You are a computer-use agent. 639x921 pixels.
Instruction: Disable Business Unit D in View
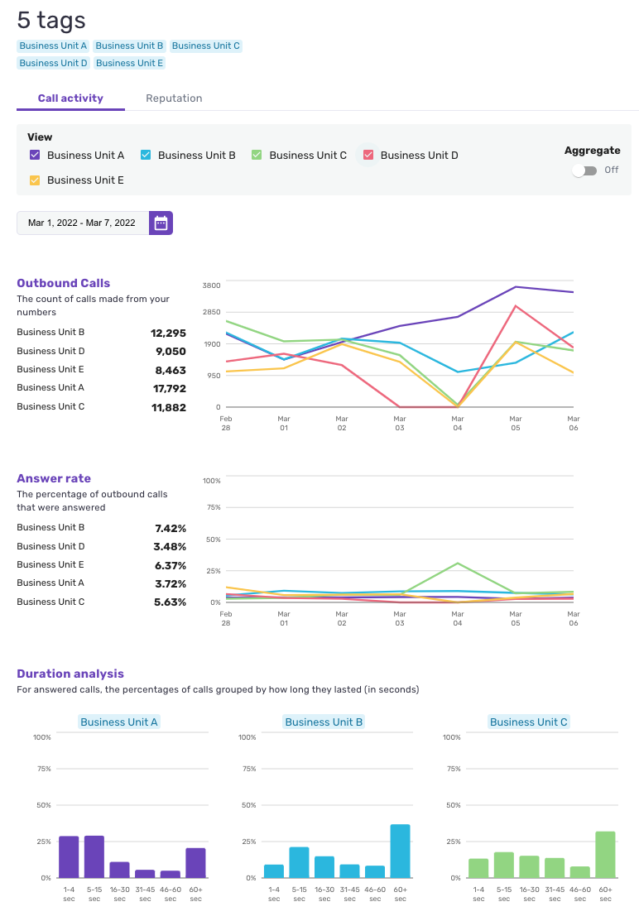pos(368,156)
